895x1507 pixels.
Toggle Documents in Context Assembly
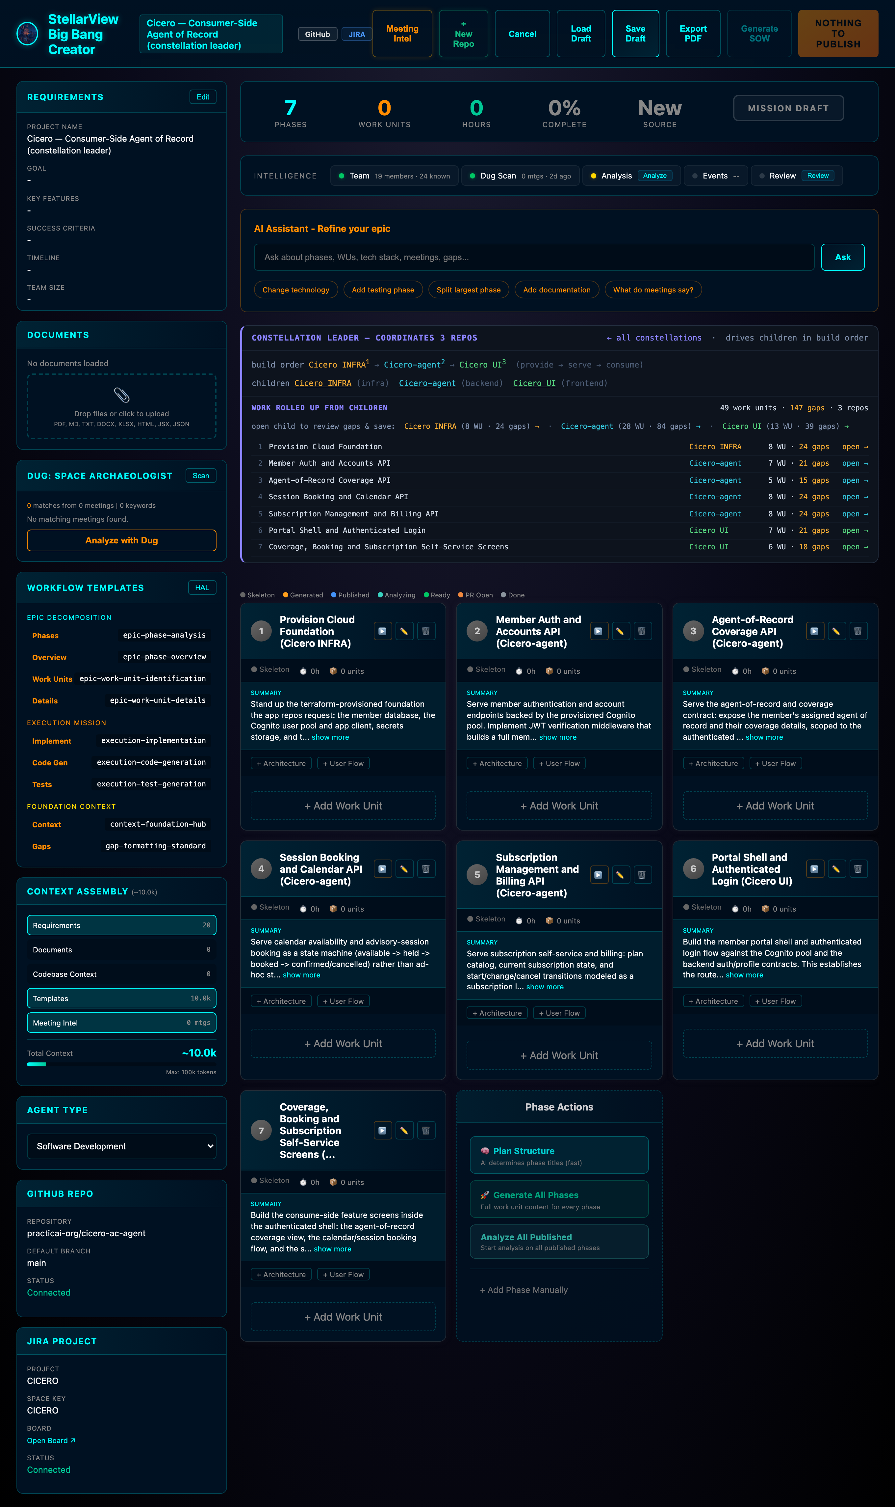[122, 950]
